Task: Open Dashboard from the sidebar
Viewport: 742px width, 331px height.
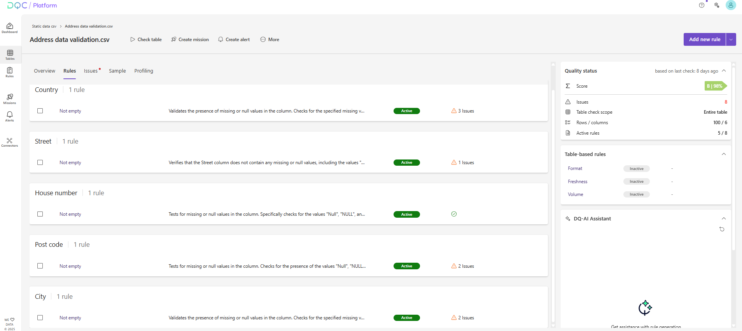Action: (x=10, y=28)
